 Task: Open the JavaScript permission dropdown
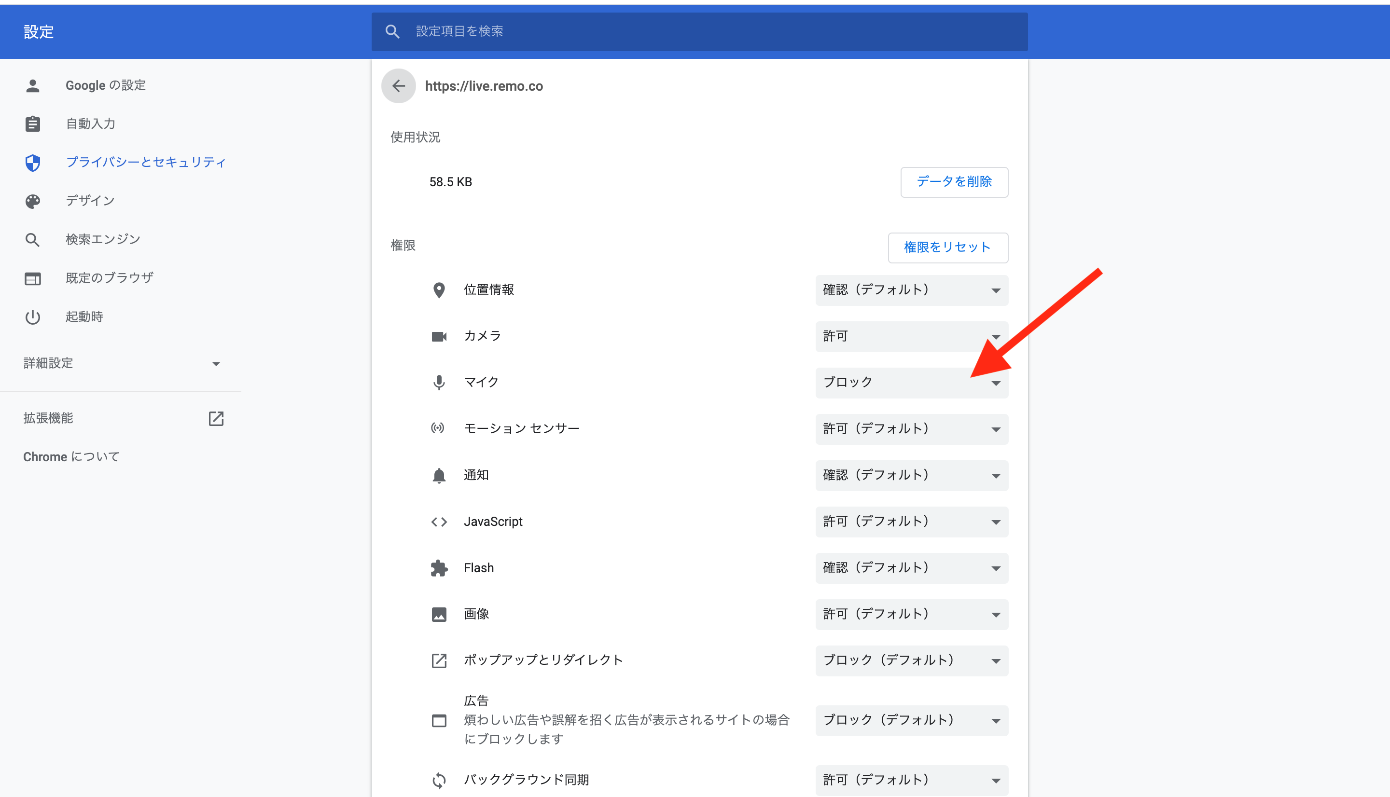(x=911, y=522)
